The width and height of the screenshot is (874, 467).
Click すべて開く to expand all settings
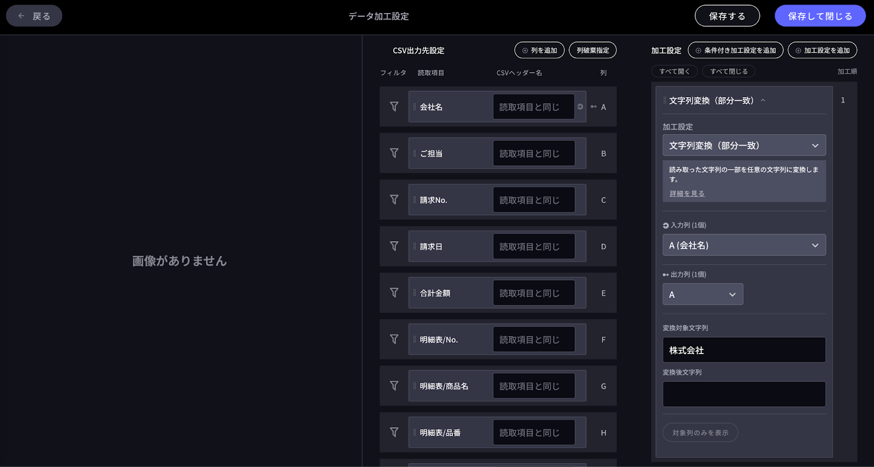tap(674, 71)
